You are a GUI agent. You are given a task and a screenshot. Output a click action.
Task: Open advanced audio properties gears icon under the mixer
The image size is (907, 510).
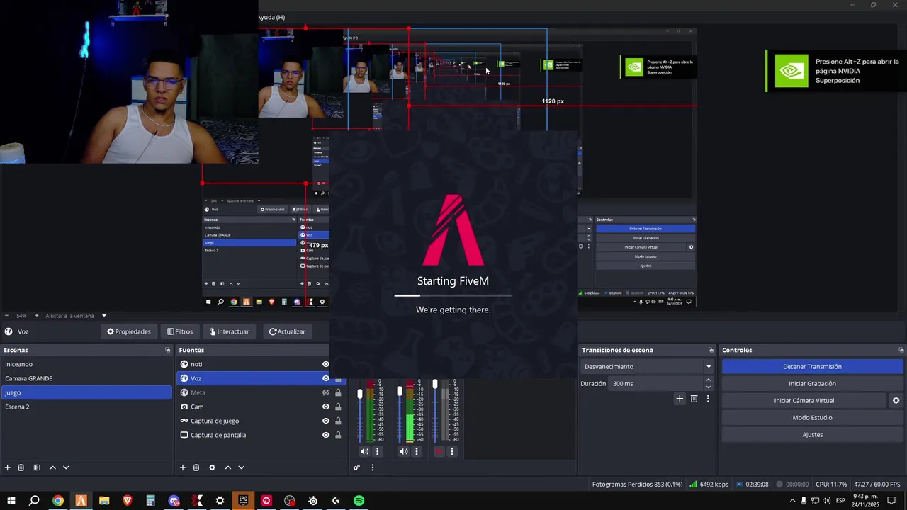click(x=356, y=467)
